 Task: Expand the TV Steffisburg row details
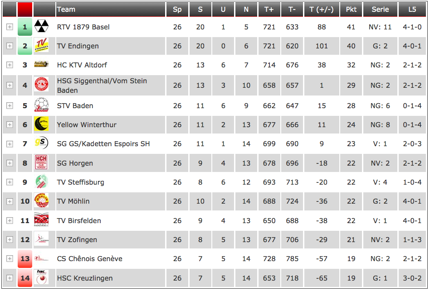point(10,182)
